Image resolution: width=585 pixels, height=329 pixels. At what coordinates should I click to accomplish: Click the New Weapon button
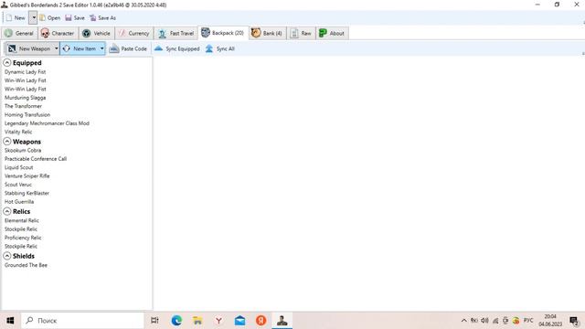29,48
